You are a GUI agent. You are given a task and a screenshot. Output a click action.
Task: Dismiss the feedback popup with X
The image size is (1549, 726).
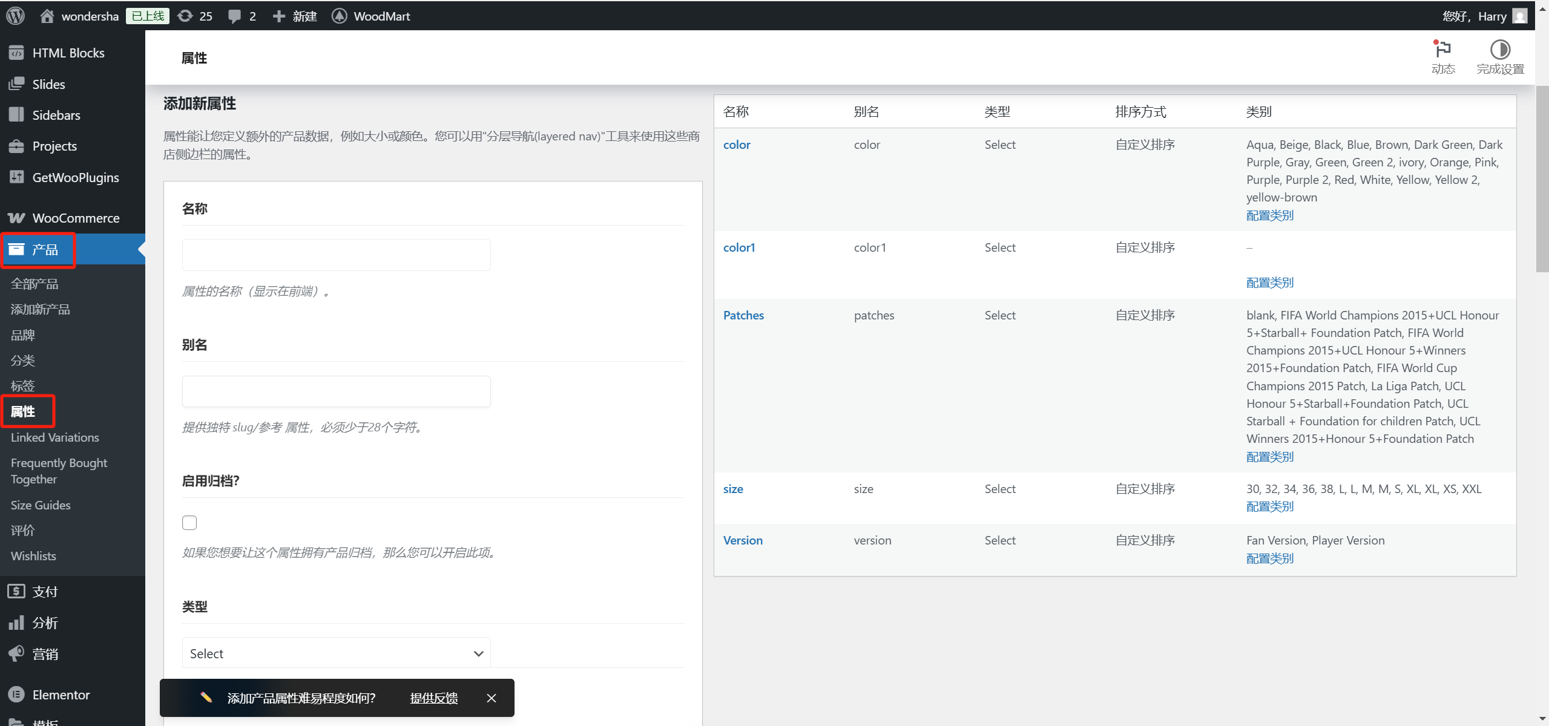pos(491,698)
